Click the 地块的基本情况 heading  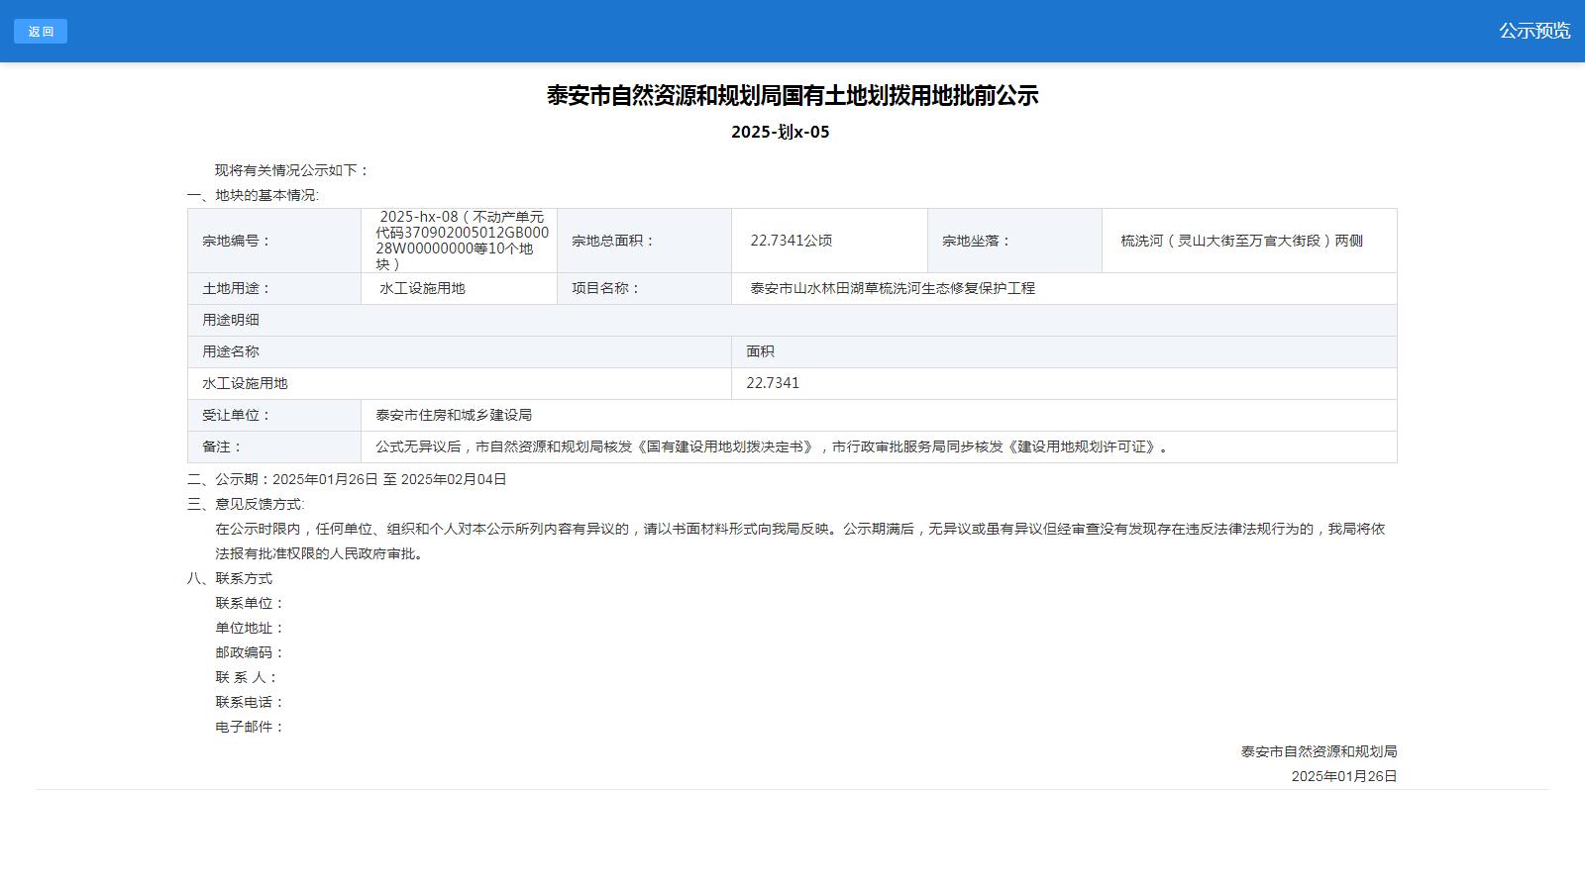pos(253,195)
